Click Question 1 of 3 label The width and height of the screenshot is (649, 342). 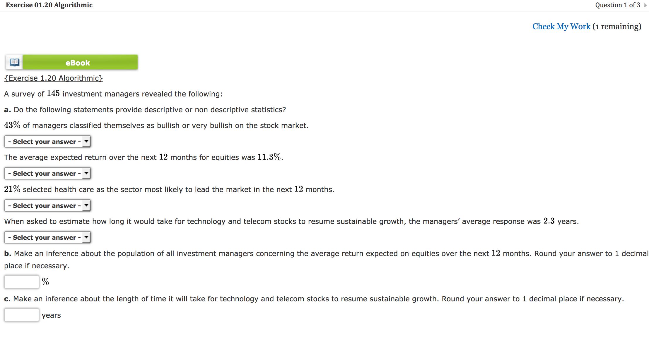(618, 5)
